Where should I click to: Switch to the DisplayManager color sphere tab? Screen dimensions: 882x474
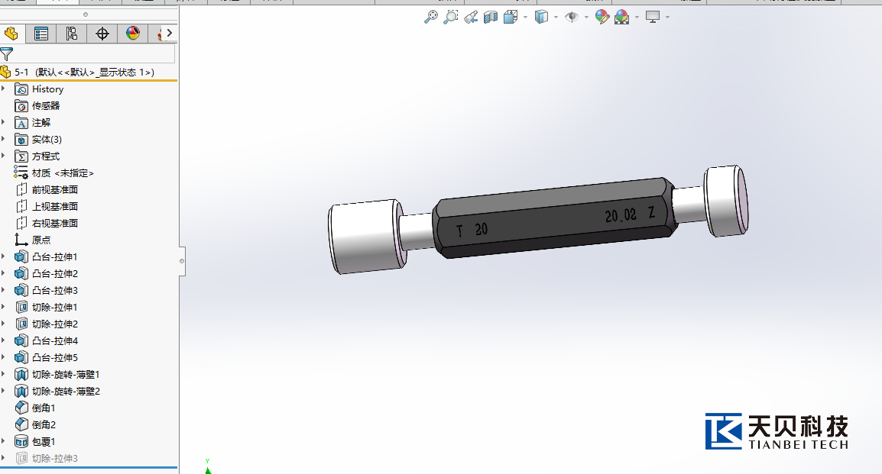point(133,34)
